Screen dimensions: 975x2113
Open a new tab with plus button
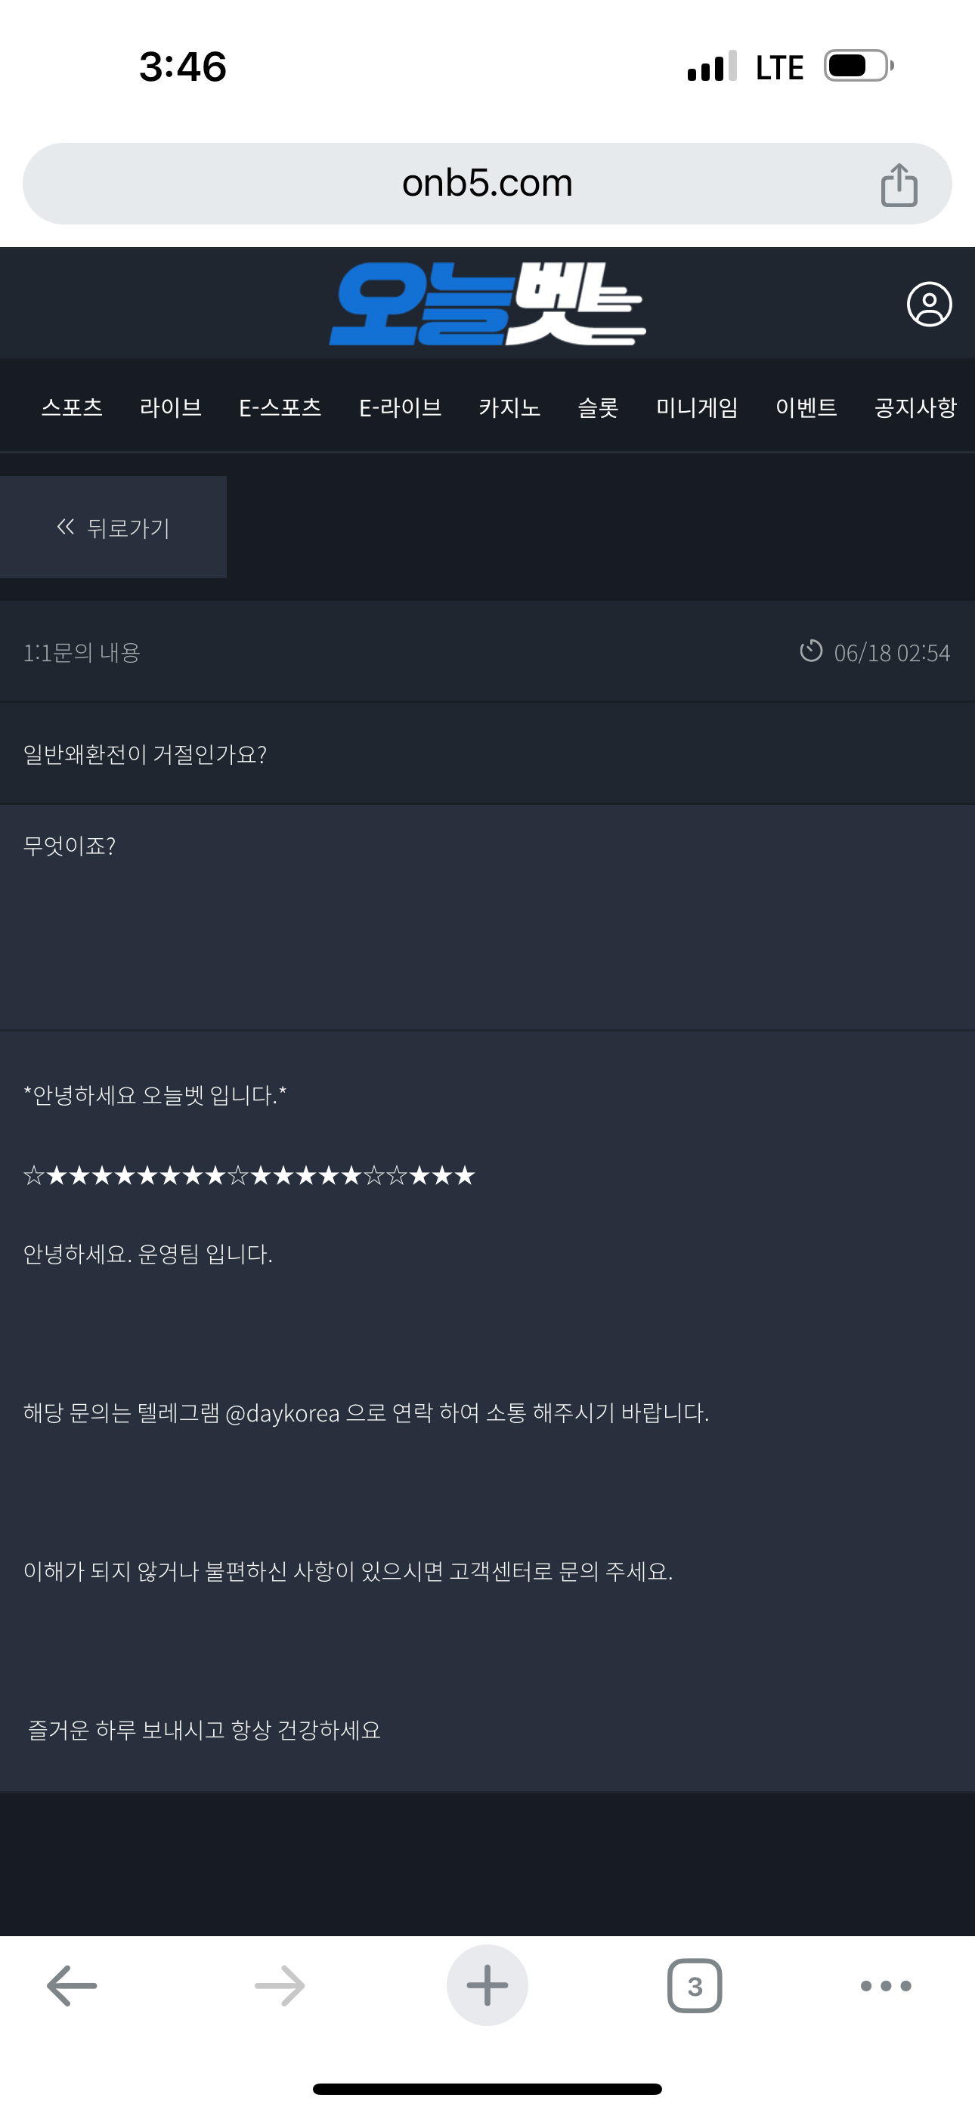click(487, 1985)
